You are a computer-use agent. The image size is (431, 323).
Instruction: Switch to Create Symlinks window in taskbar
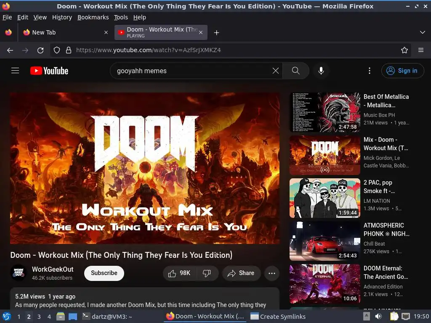pyautogui.click(x=278, y=317)
